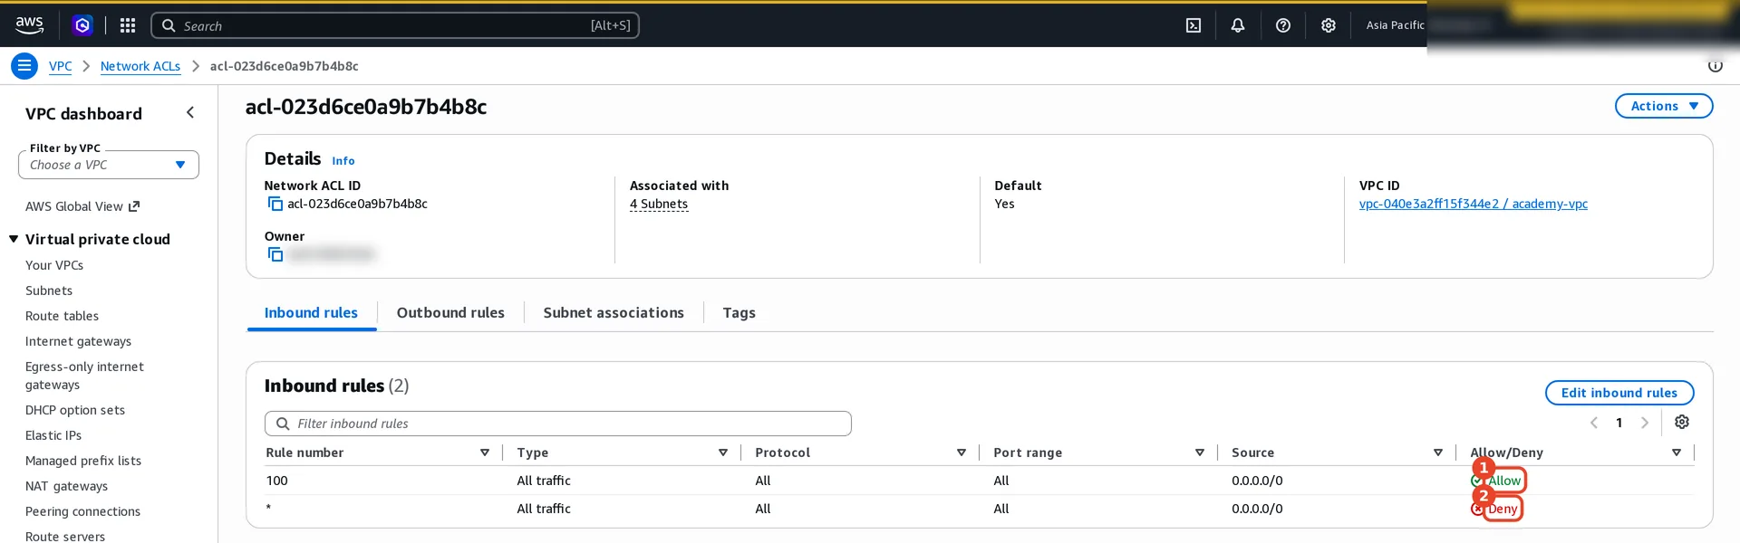Switch to the Subnet associations tab
This screenshot has height=543, width=1740.
point(614,313)
